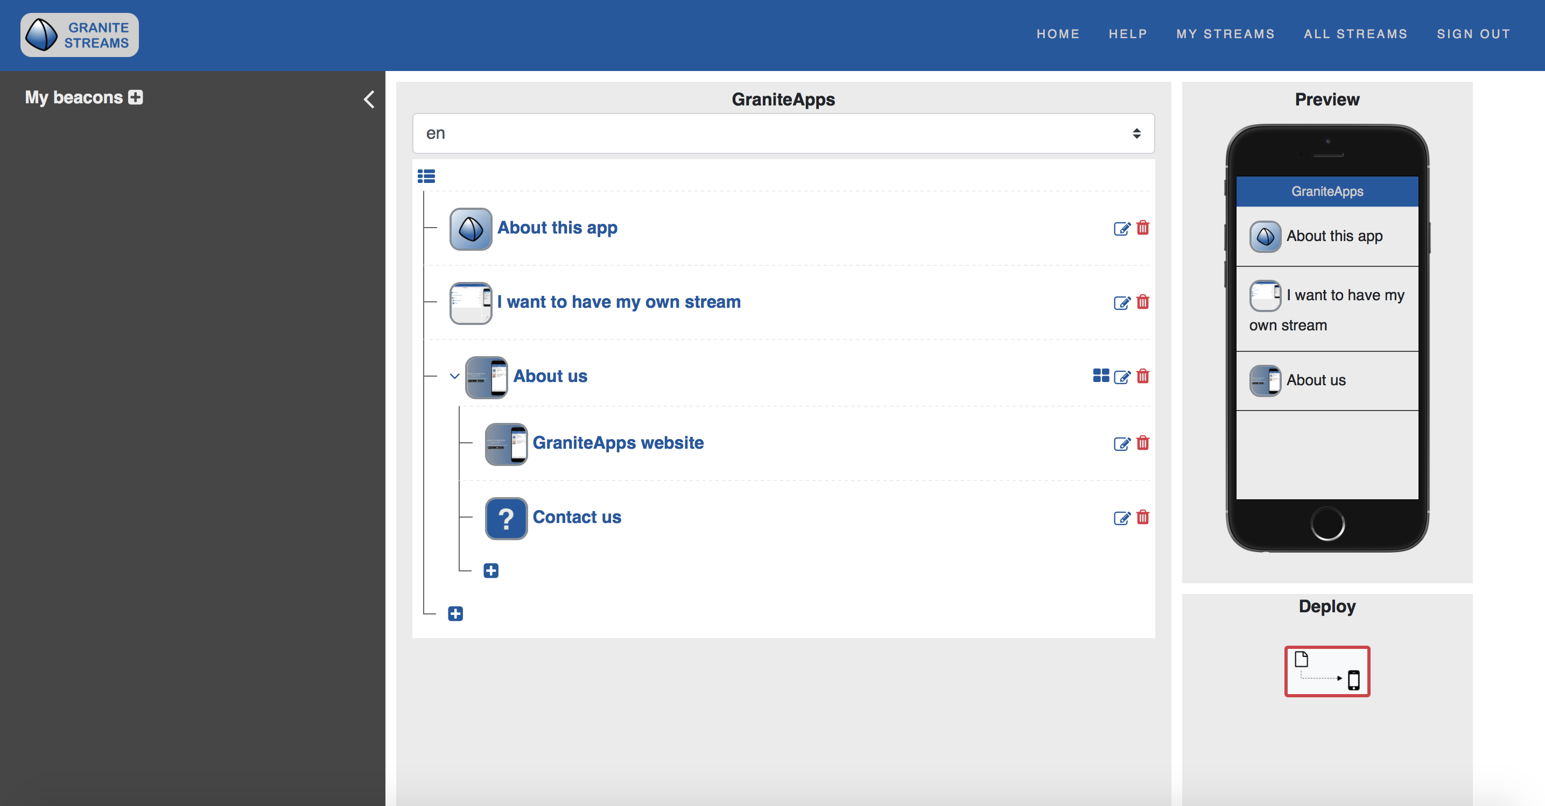Tap I want to have my own stream in preview
The height and width of the screenshot is (806, 1545).
point(1328,309)
